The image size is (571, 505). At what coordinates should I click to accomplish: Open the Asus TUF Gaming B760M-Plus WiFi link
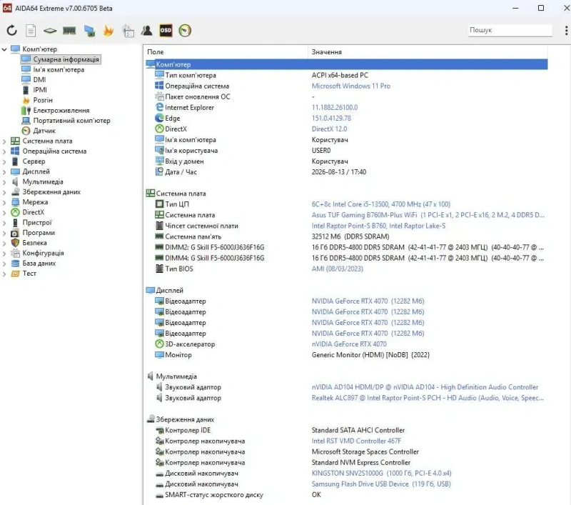(x=428, y=215)
